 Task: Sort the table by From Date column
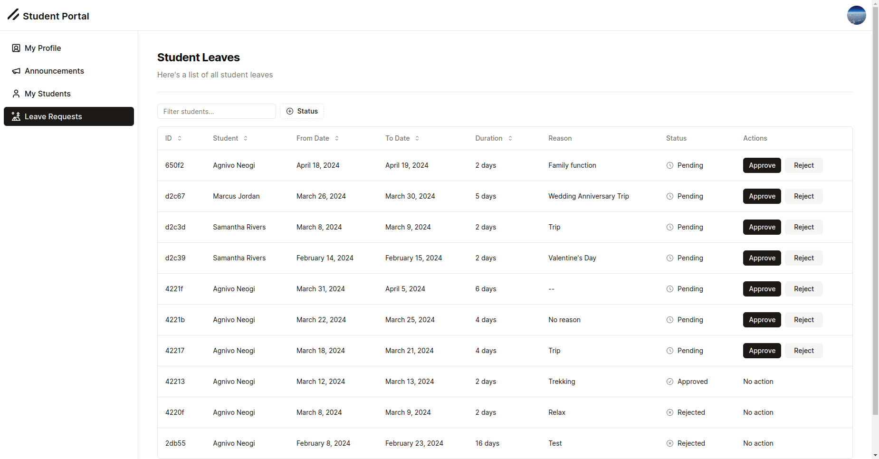[317, 138]
